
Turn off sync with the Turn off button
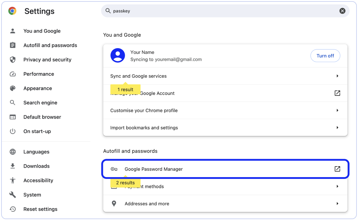pyautogui.click(x=325, y=56)
